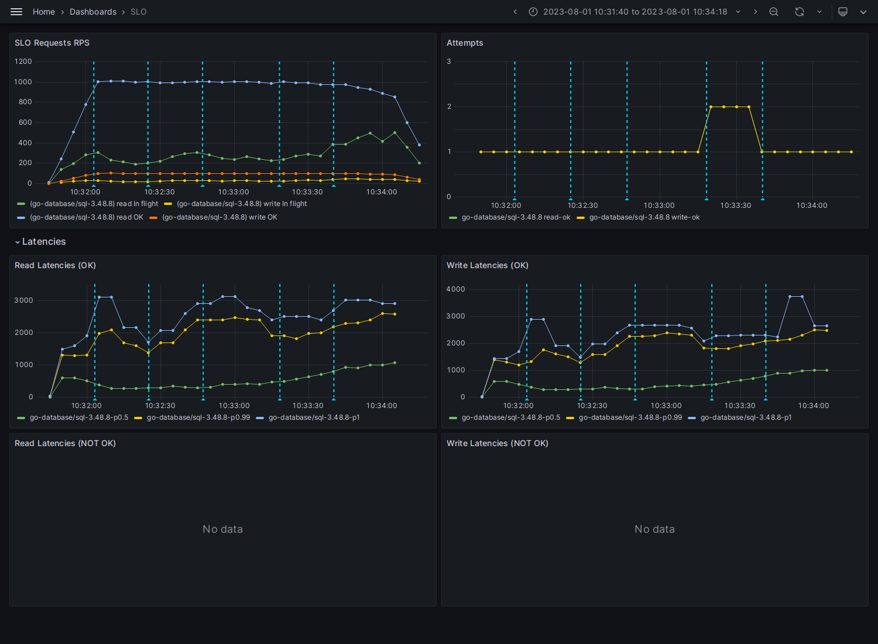The image size is (878, 644).
Task: Click the 'No data' text in Read Latencies (NOT OK)
Action: click(222, 529)
